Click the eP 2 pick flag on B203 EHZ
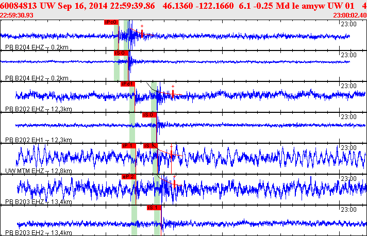 click(x=128, y=176)
